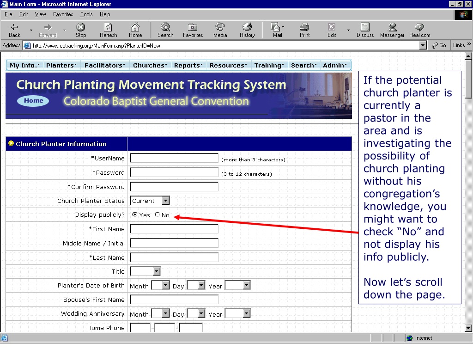Screen dimensions: 473x355
Task: Open the History toolbar icon
Action: 247,27
